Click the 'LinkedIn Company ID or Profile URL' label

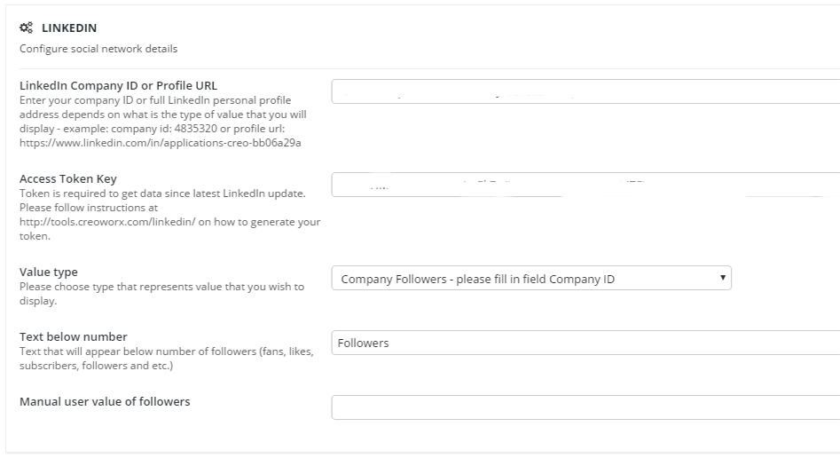pyautogui.click(x=118, y=86)
